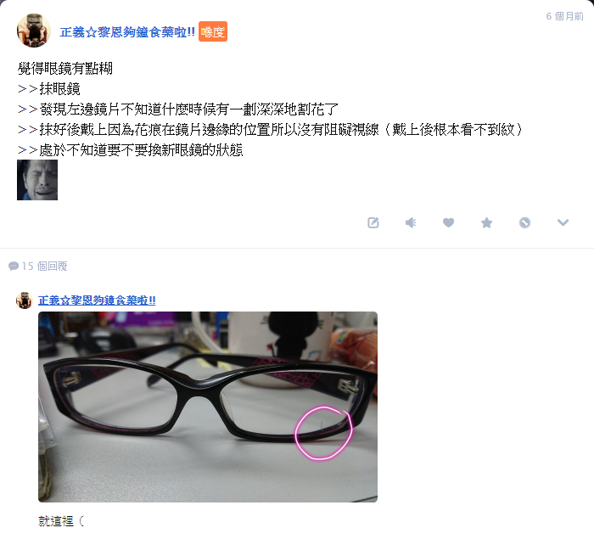Open the username link in post header
This screenshot has width=594, height=539.
(127, 32)
